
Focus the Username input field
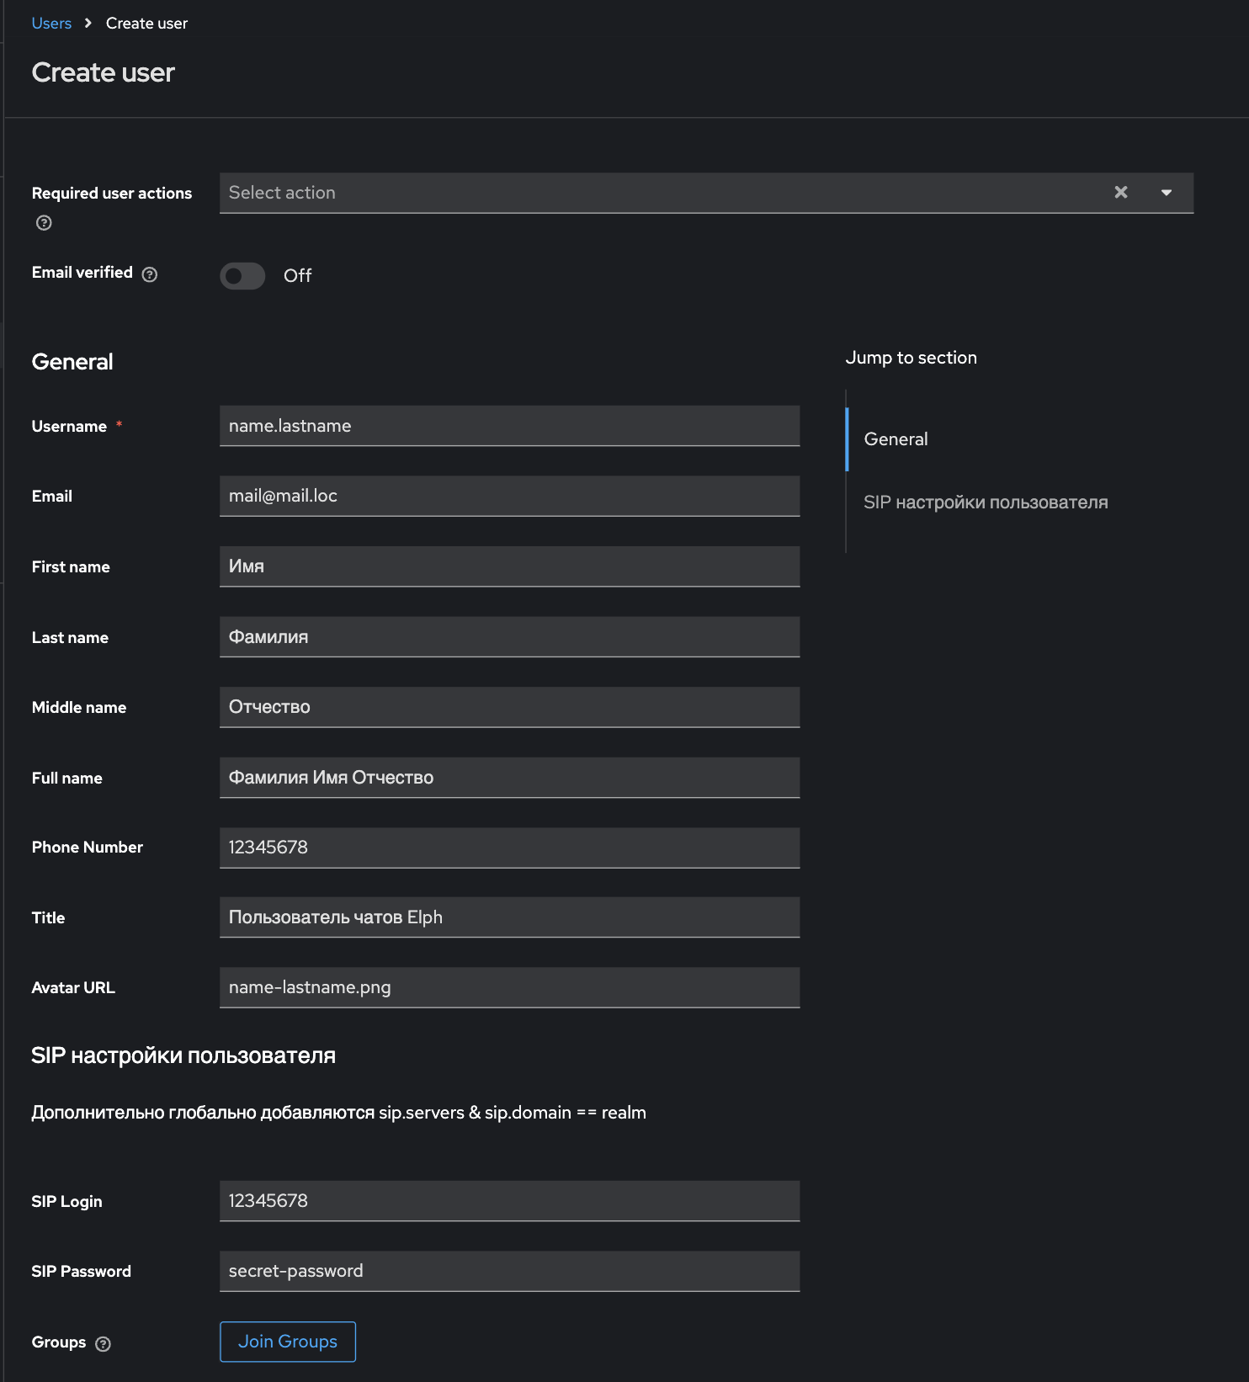click(x=509, y=426)
